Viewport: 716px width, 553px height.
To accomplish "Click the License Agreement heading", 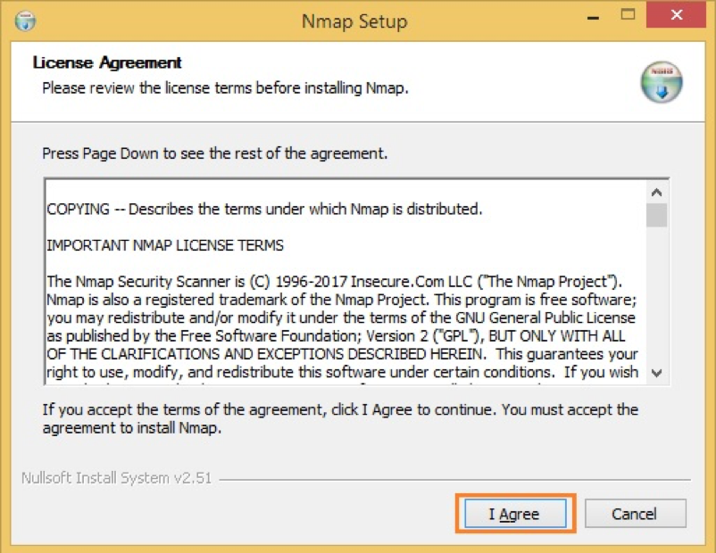I will (107, 62).
